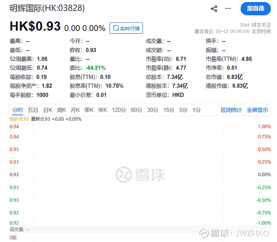Click the 总股本 value 7.34亿
The image size is (277, 242).
coord(175,77)
